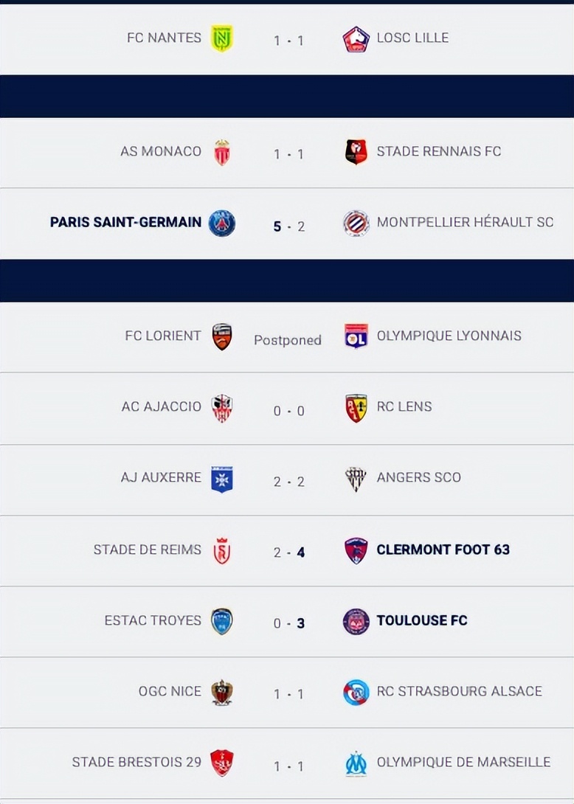Click the LOSC Lille club crest
This screenshot has height=804, width=574.
pyautogui.click(x=356, y=38)
